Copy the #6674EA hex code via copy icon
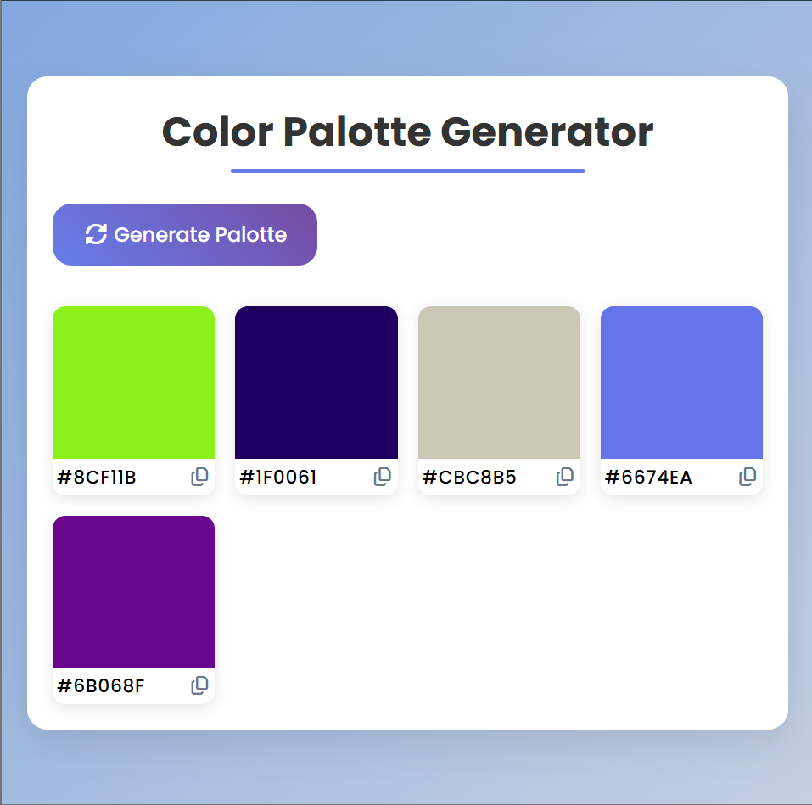812x805 pixels. tap(748, 477)
